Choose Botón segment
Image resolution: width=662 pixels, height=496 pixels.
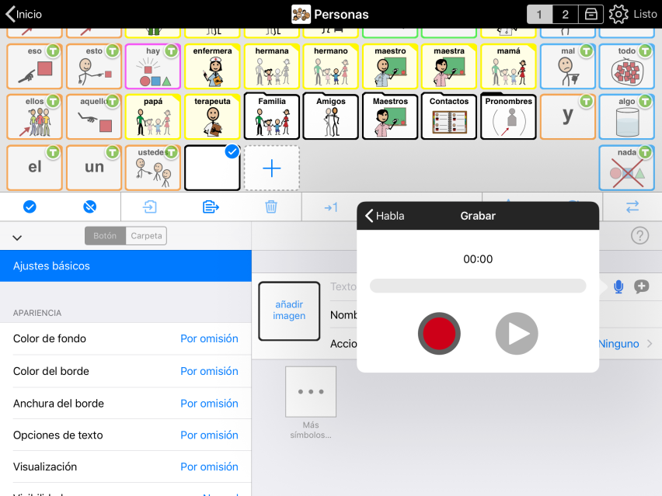[x=105, y=236]
